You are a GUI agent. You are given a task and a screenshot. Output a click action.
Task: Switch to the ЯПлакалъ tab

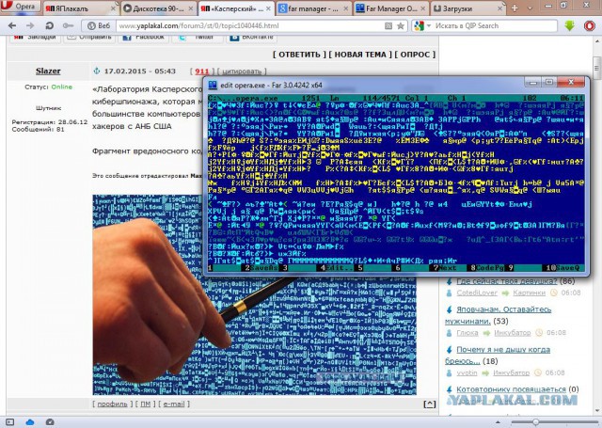click(x=80, y=8)
